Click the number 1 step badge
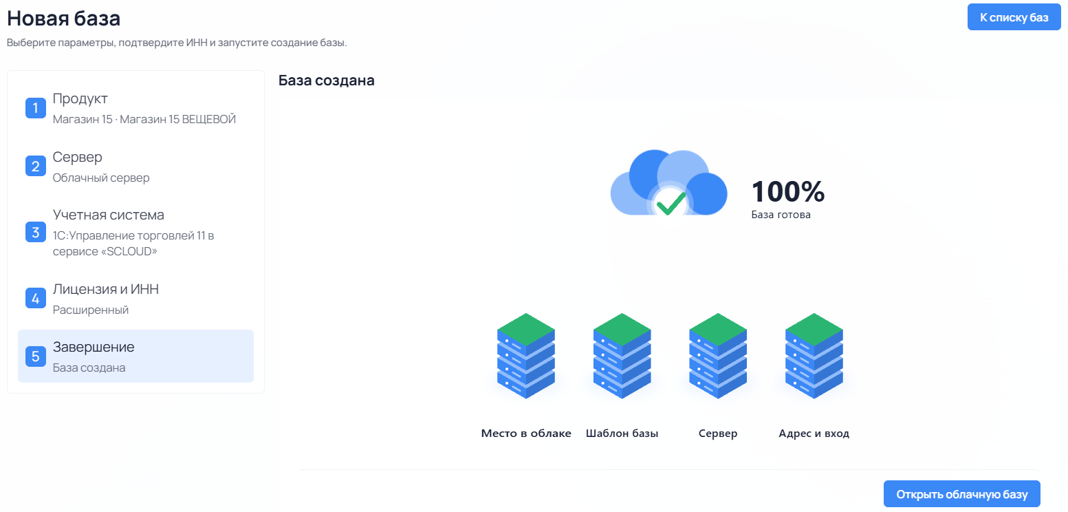Viewport: 1068px width, 512px height. [36, 108]
